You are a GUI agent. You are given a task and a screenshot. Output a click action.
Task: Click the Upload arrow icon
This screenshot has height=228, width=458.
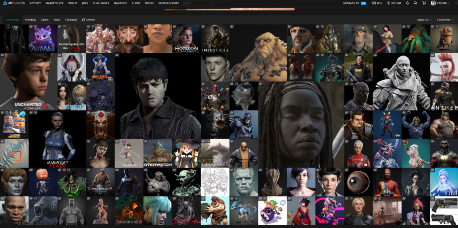[x=389, y=3]
